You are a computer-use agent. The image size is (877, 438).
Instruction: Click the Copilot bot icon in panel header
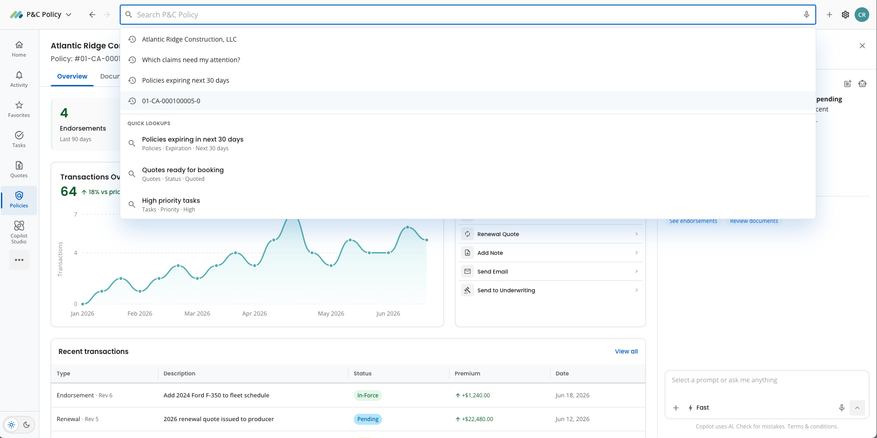click(x=862, y=84)
